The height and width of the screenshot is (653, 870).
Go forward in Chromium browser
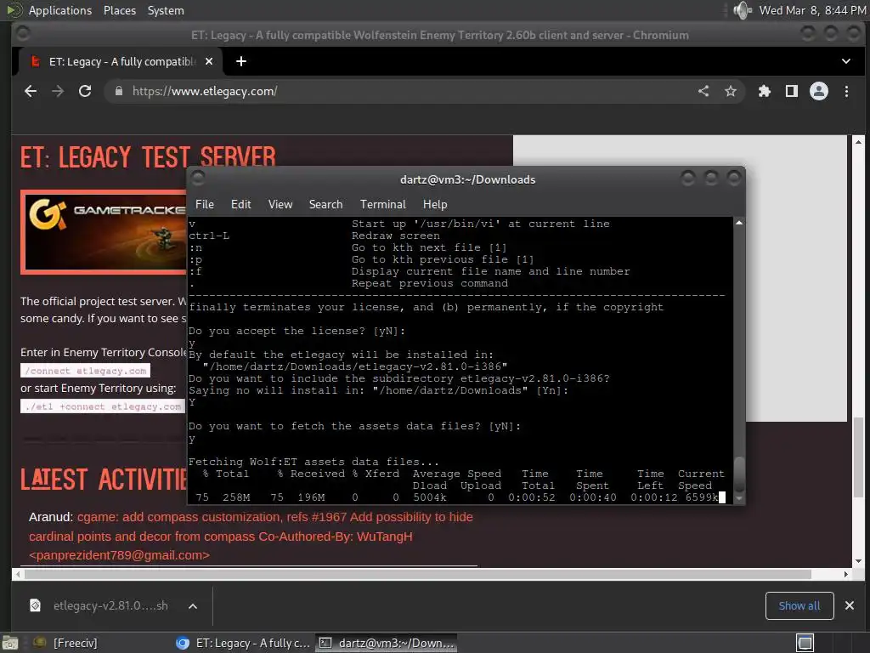click(58, 91)
